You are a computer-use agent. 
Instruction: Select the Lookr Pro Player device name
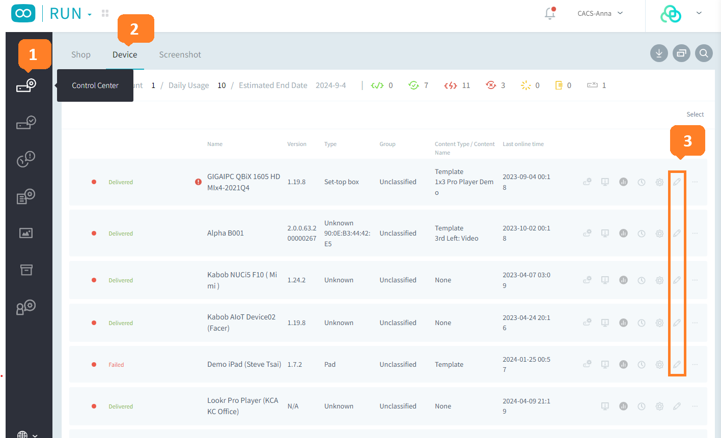[243, 406]
